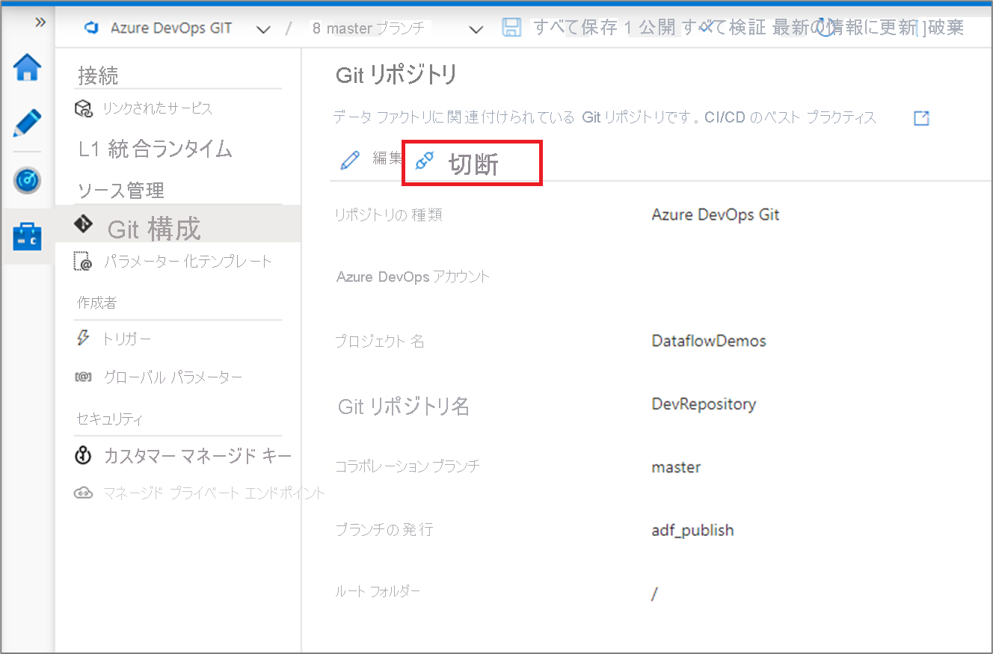
Task: Open 統合ランタイム in the sidebar
Action: [170, 149]
